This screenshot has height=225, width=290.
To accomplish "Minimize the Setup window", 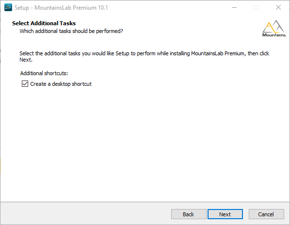I will pyautogui.click(x=234, y=8).
